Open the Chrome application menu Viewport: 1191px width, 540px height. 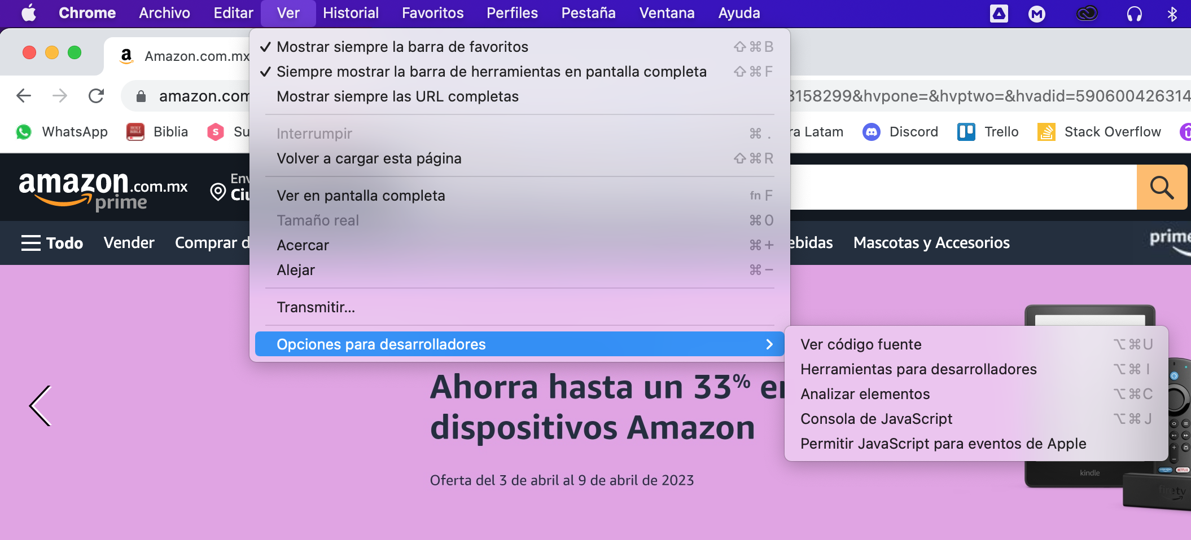coord(87,13)
